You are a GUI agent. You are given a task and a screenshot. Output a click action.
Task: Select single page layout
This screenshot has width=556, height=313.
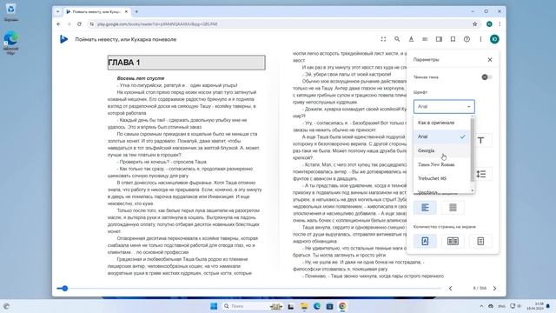tap(425, 242)
